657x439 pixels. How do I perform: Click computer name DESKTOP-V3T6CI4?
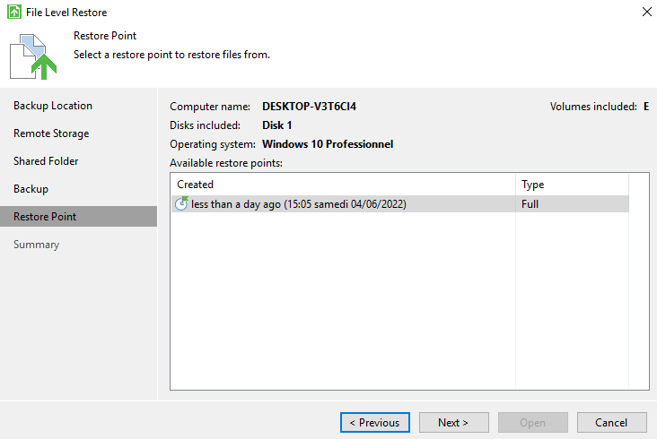[x=310, y=107]
